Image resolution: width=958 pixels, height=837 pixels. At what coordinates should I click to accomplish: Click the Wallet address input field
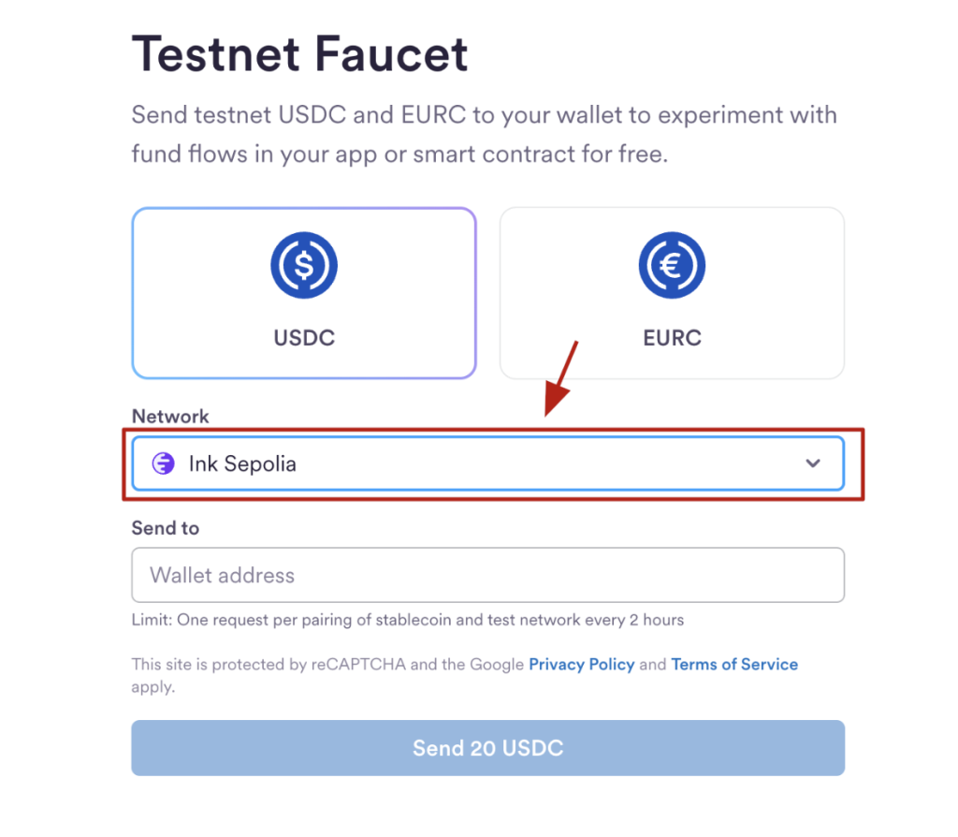click(487, 575)
